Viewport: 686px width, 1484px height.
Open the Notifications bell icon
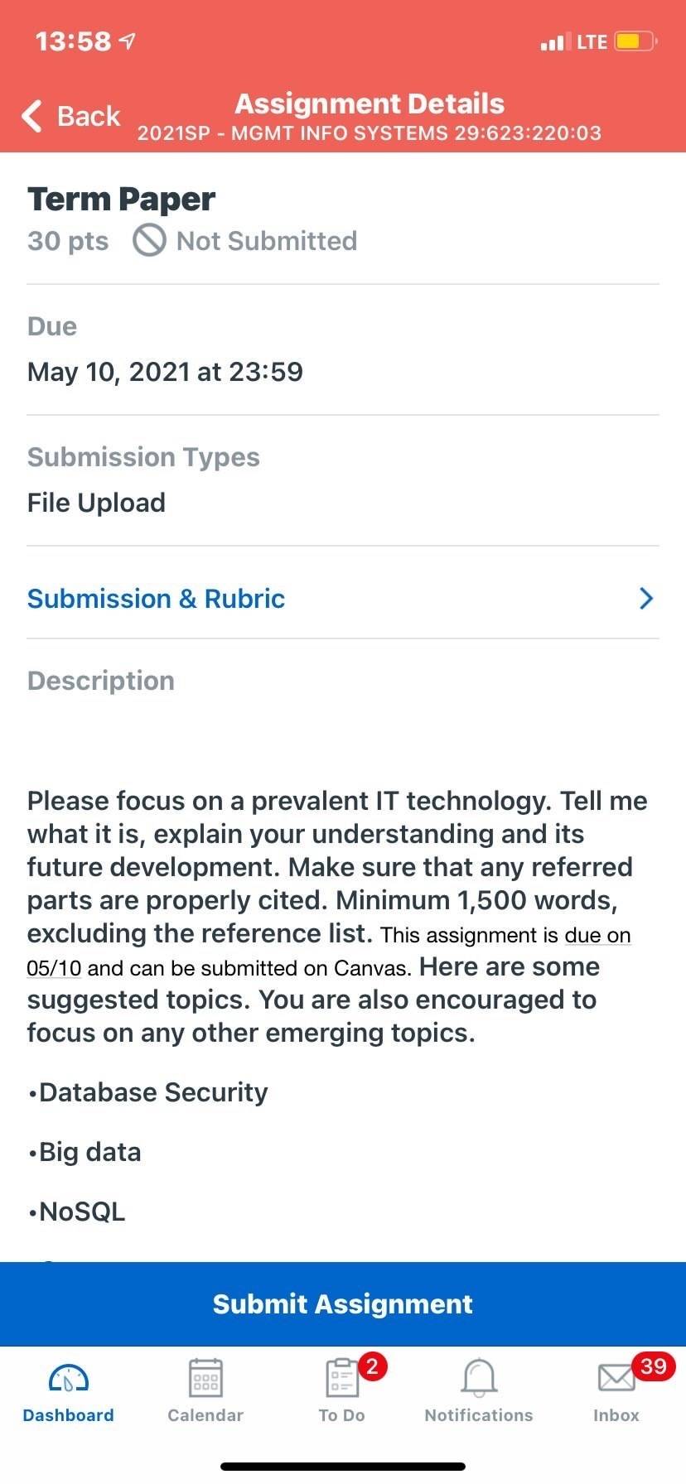(479, 1377)
